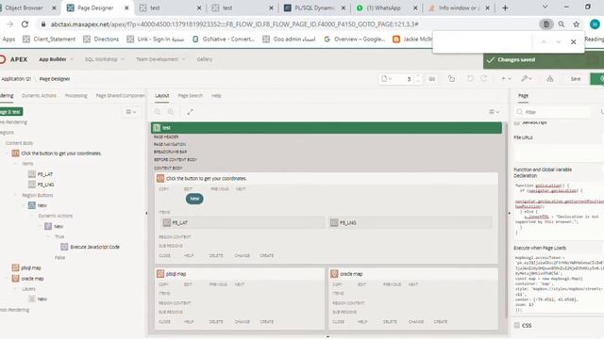Open the Shared Components icon

point(550,79)
